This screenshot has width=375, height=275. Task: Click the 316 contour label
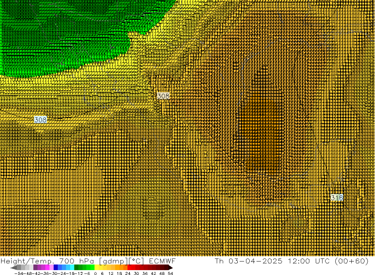pyautogui.click(x=337, y=198)
